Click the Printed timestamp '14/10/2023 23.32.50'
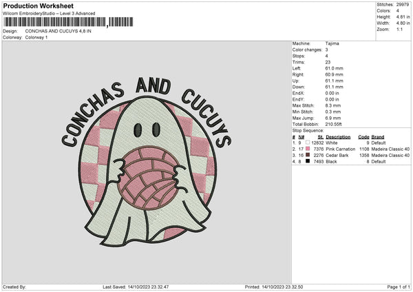 click(282, 287)
